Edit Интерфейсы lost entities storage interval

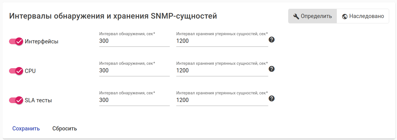[x=222, y=41]
